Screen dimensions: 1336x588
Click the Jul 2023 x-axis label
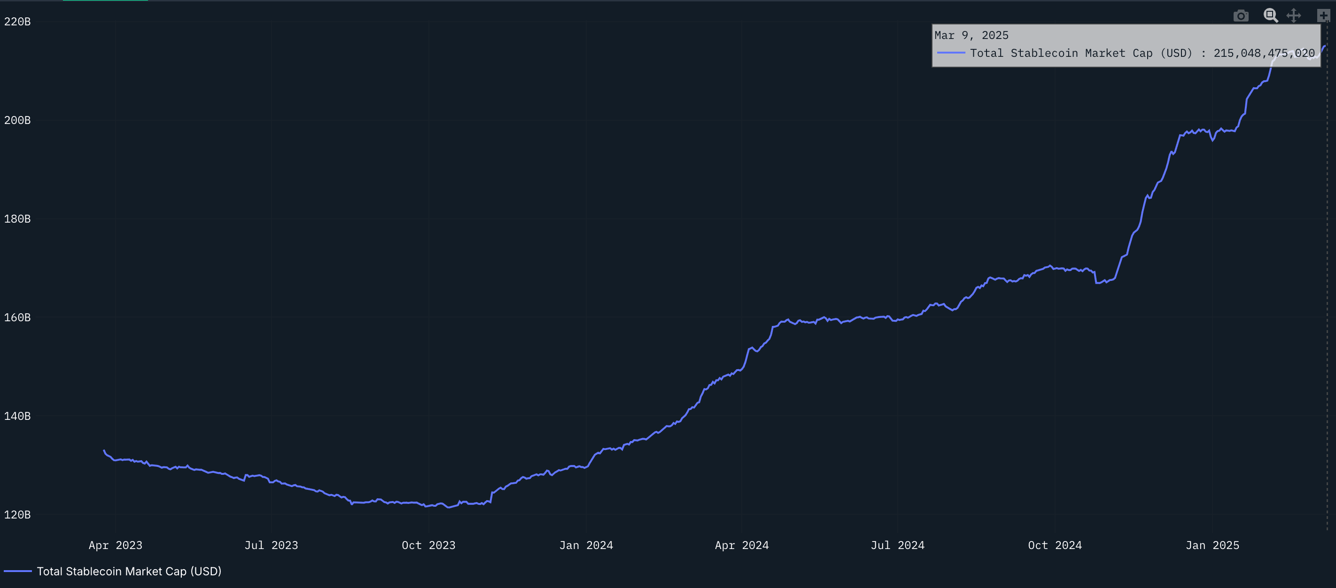pyautogui.click(x=271, y=545)
